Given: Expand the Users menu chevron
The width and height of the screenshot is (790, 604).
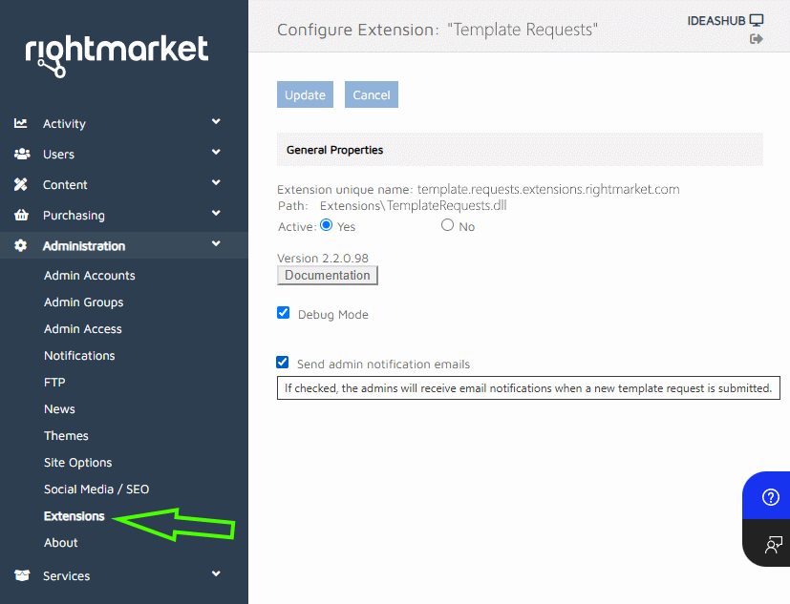Looking at the screenshot, I should click(216, 152).
